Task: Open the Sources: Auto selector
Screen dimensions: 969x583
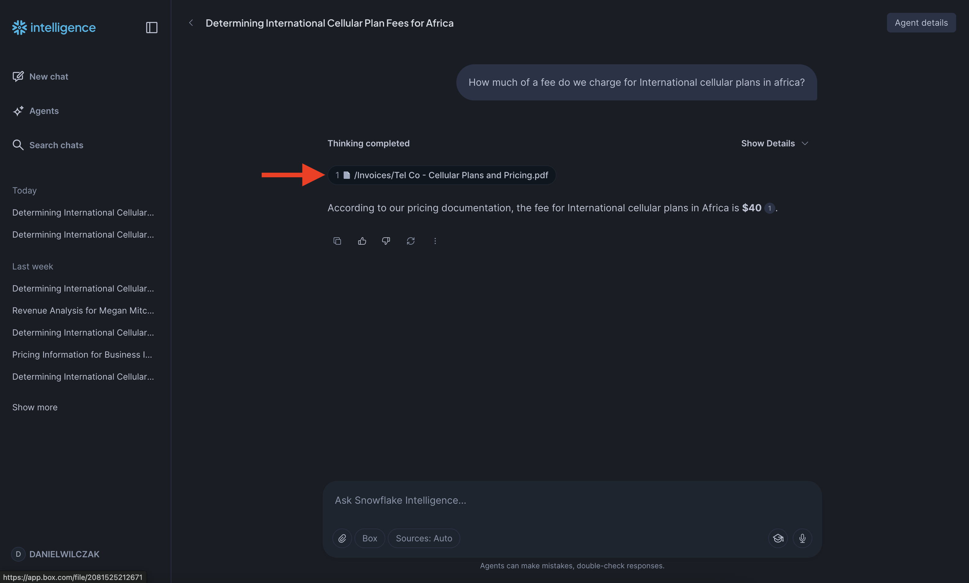Action: pos(424,538)
